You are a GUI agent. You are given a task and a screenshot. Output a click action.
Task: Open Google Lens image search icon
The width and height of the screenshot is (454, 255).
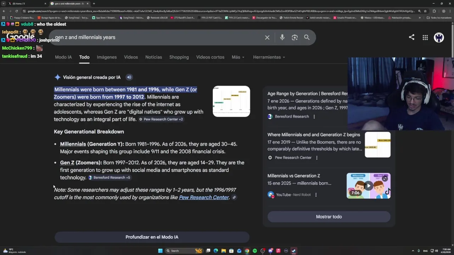click(294, 37)
